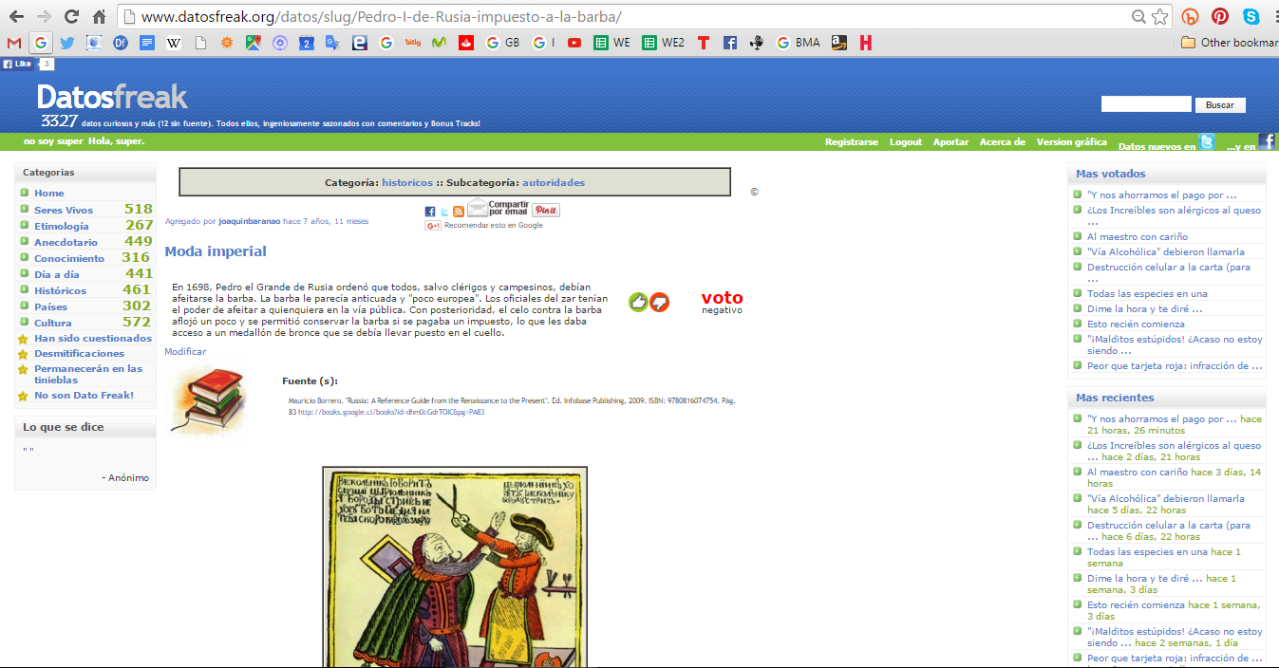Click the Buscar search button
1279x668 pixels.
click(x=1220, y=105)
